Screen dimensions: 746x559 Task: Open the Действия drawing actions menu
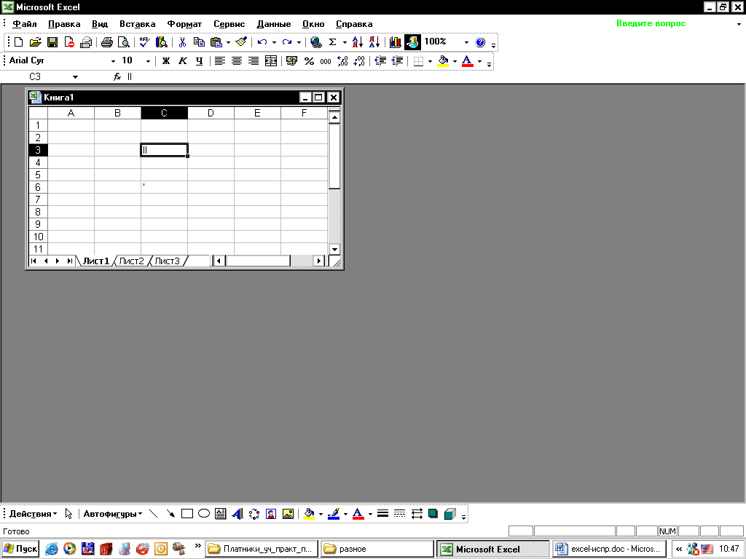[33, 514]
